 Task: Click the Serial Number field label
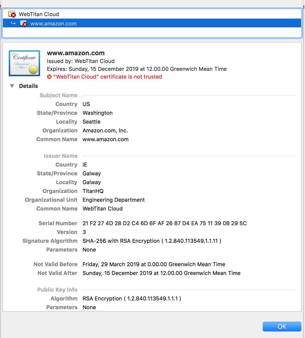pos(58,223)
